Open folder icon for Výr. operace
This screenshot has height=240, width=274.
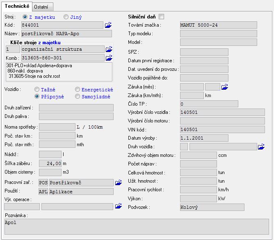coord(118,206)
